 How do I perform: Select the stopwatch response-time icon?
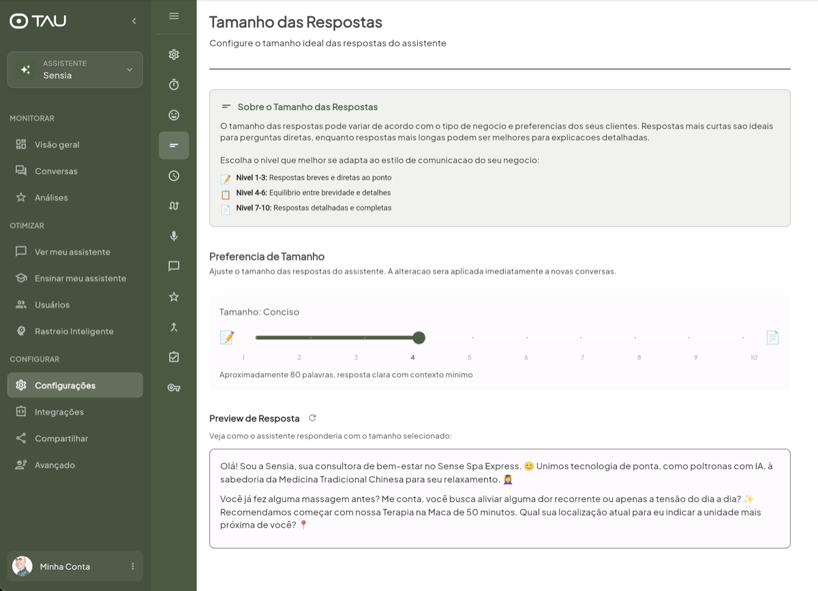(174, 84)
